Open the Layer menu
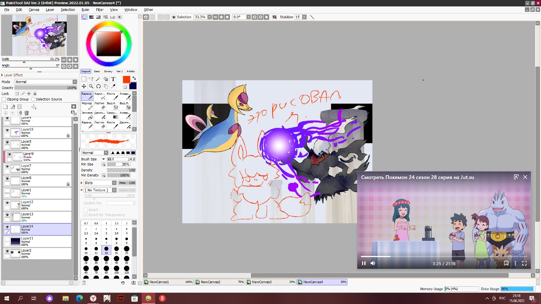Image resolution: width=541 pixels, height=304 pixels. pos(50,10)
